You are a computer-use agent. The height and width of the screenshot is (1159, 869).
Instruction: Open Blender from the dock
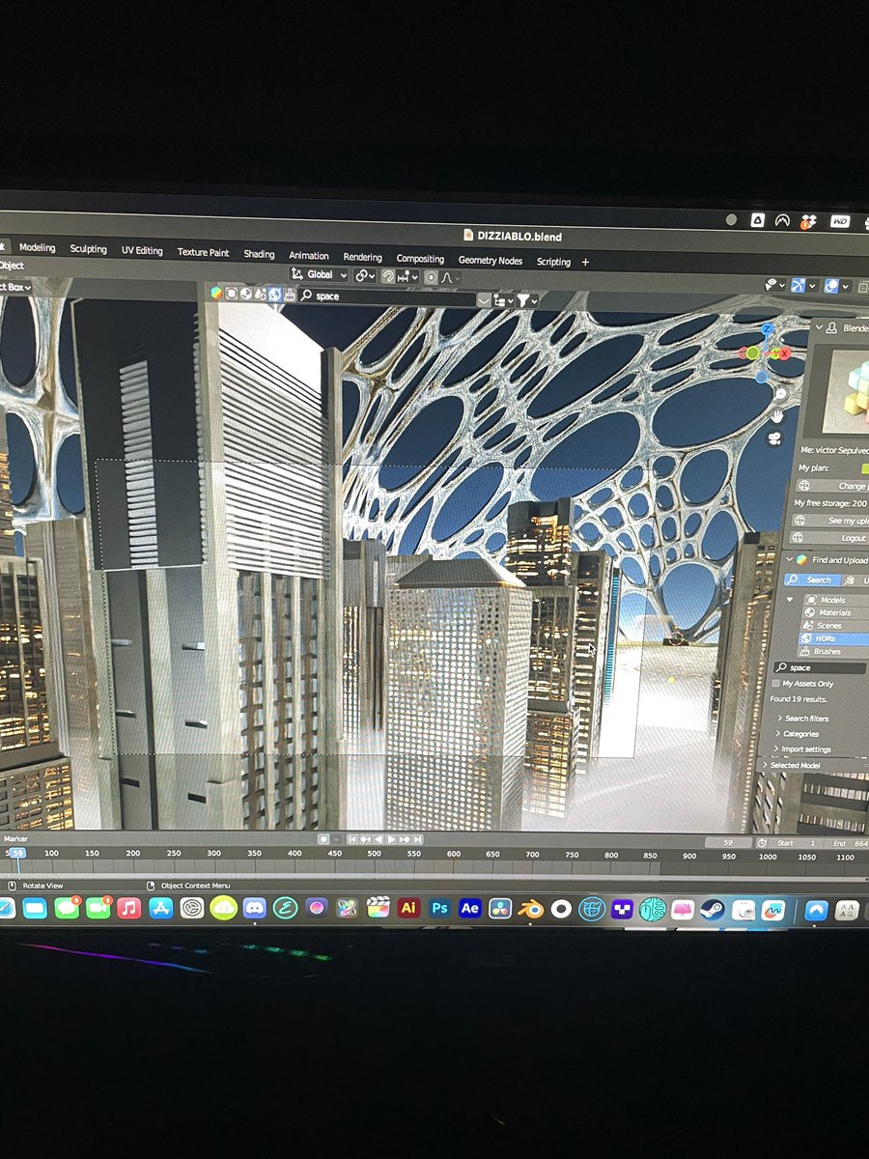click(530, 909)
